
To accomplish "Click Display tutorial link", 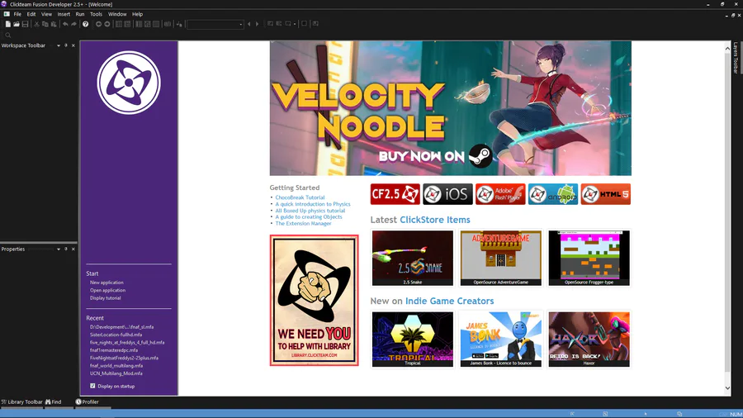I will [x=105, y=298].
